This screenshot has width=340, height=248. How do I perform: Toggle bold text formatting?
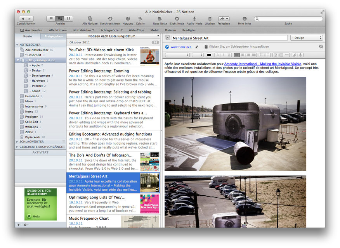(x=218, y=55)
